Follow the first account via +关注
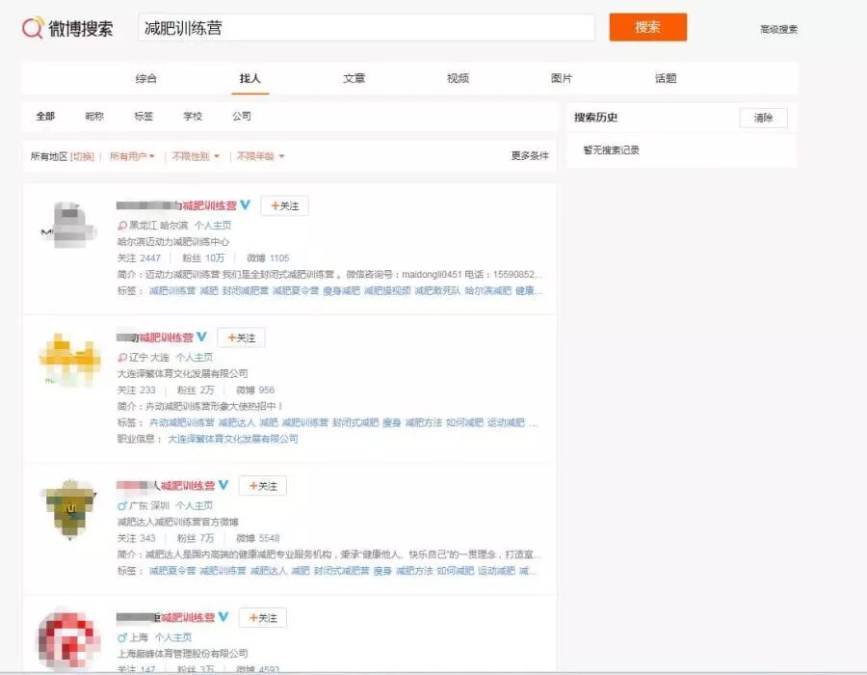 [284, 205]
